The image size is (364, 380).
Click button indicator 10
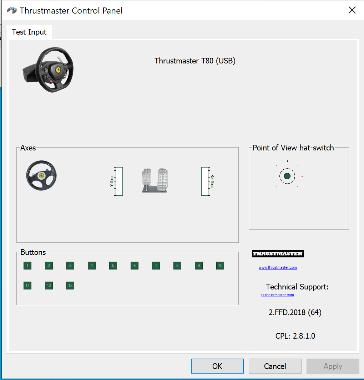click(x=220, y=265)
